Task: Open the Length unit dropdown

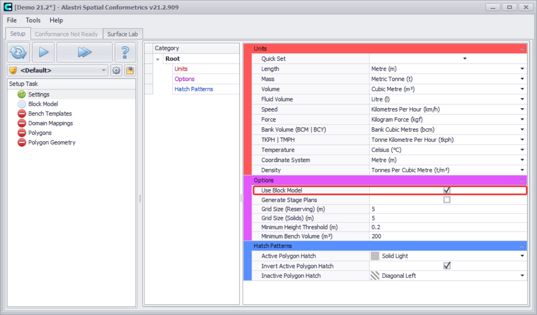Action: 522,69
